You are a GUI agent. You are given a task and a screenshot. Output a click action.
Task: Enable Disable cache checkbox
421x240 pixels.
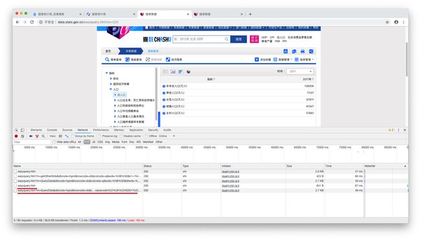coord(121,136)
